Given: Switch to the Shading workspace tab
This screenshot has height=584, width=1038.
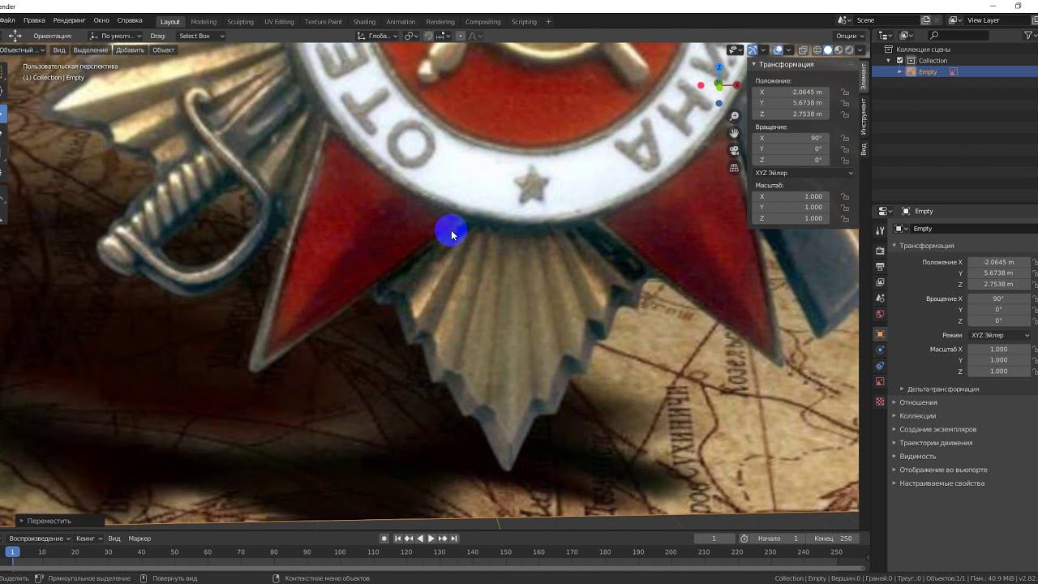Looking at the screenshot, I should click(x=364, y=22).
